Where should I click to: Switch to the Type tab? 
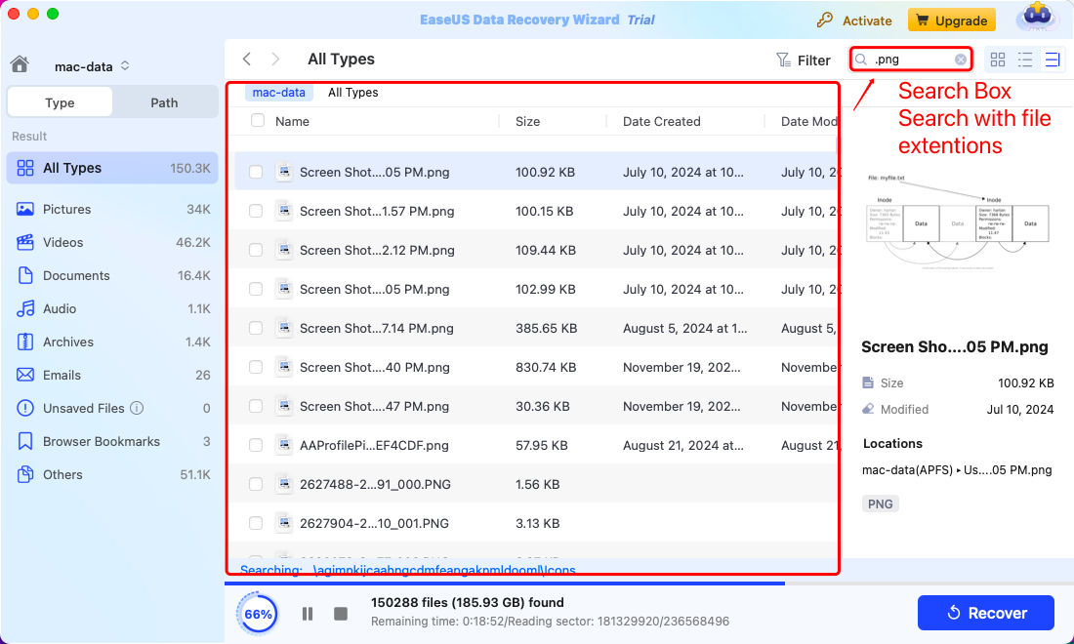coord(60,102)
